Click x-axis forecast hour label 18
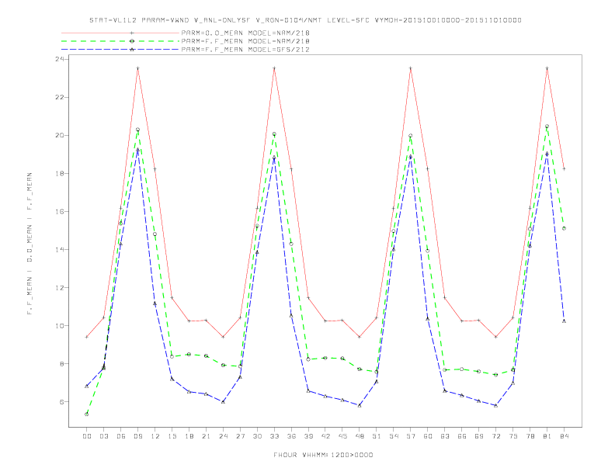Viewport: 615px width, 475px height. point(189,436)
